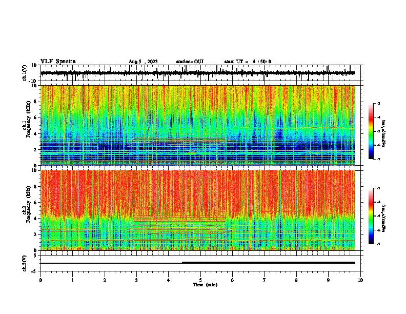
Task: Click the "8" kHz tick on ch.1 frequency axis
Action: pyautogui.click(x=35, y=102)
